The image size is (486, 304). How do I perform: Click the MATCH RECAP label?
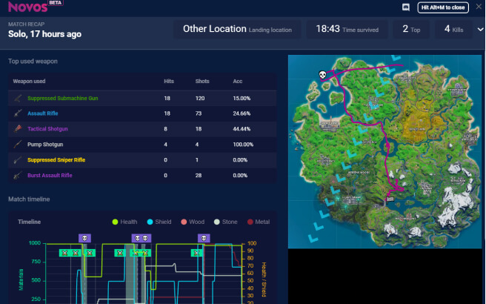(27, 24)
